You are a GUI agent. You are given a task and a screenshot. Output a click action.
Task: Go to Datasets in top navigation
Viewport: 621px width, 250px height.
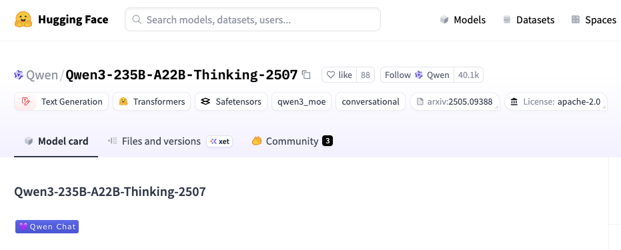528,20
